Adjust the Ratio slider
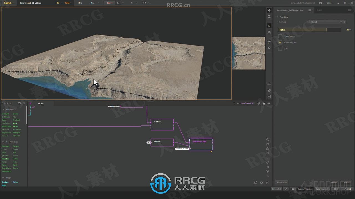The width and height of the screenshot is (355, 199). click(310, 30)
